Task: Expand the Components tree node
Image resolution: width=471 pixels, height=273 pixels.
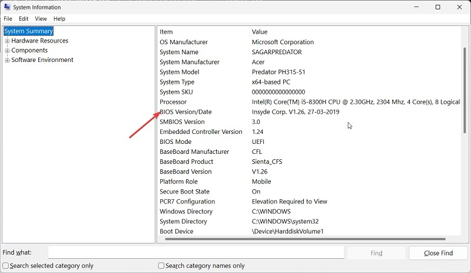Action: pyautogui.click(x=7, y=51)
